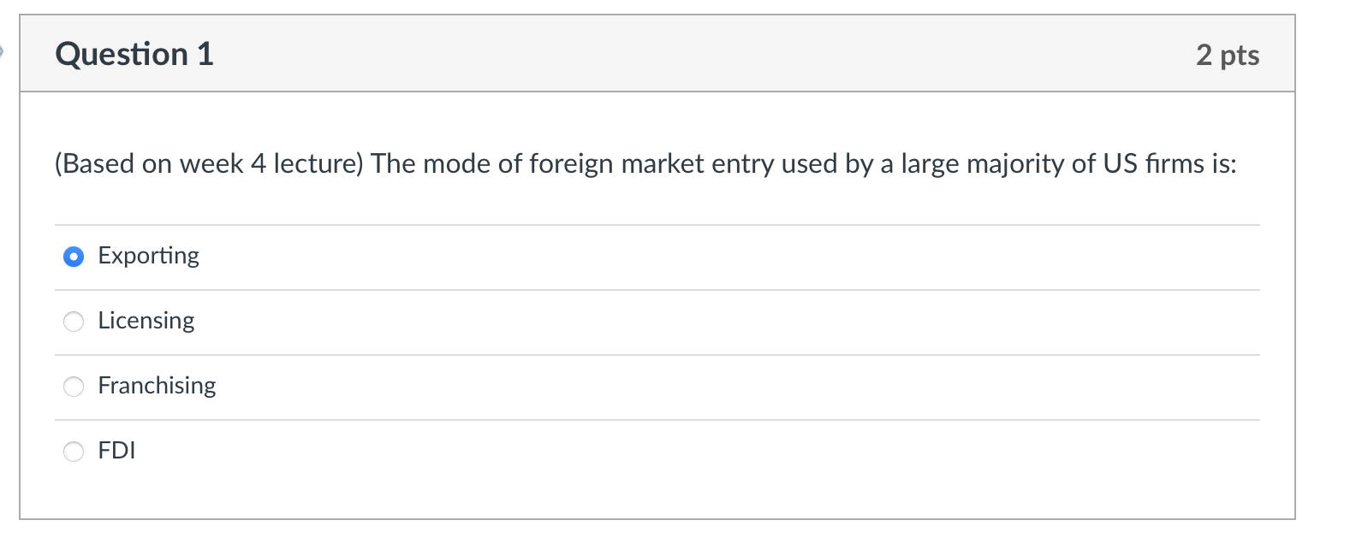Click the question text area
The width and height of the screenshot is (1368, 544).
pyautogui.click(x=645, y=163)
